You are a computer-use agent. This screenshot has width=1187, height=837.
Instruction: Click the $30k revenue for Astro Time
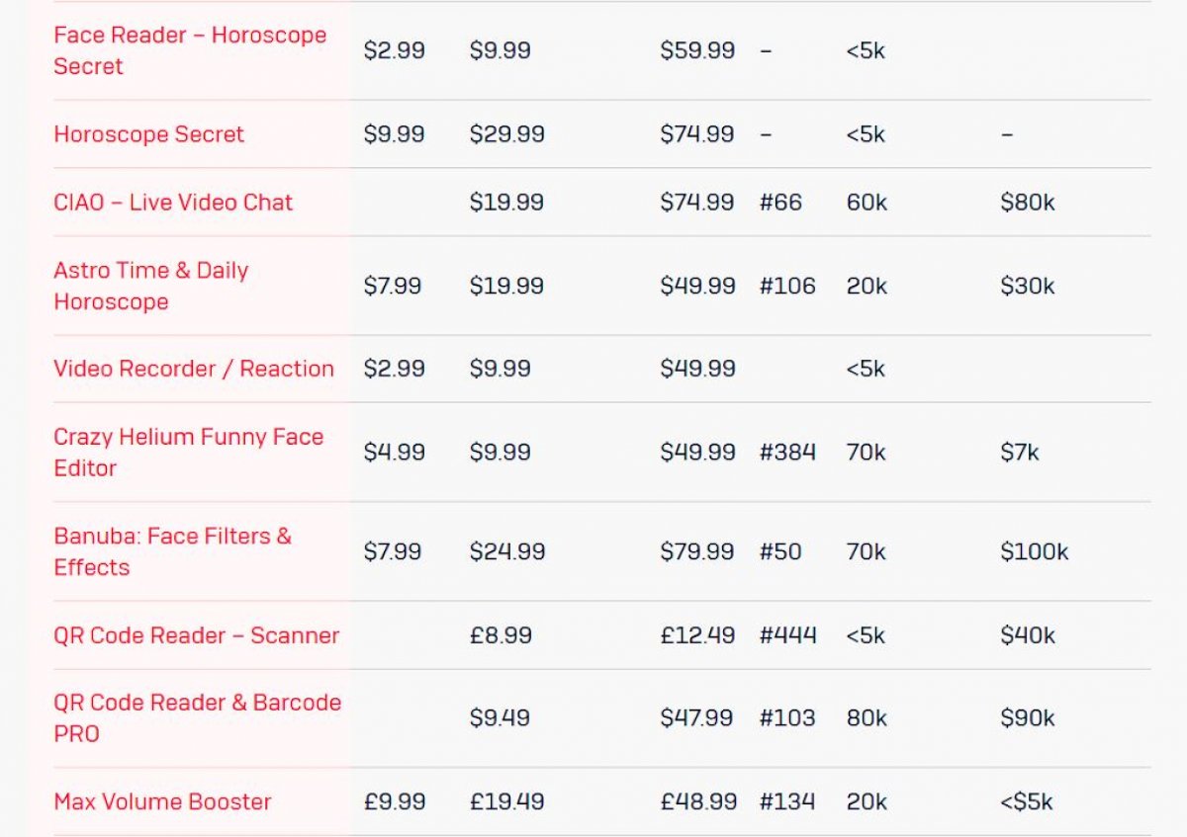pyautogui.click(x=1027, y=287)
